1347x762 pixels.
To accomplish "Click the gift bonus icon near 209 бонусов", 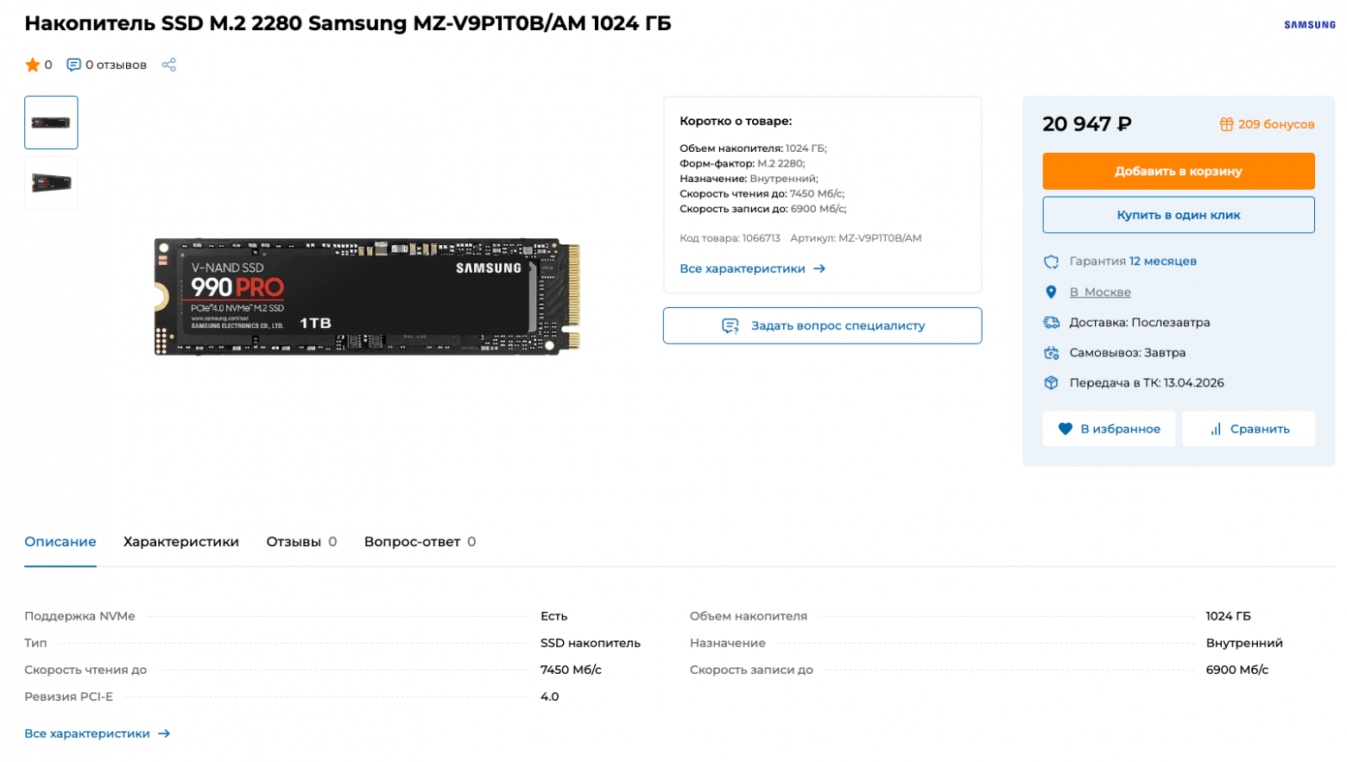I will [x=1226, y=124].
